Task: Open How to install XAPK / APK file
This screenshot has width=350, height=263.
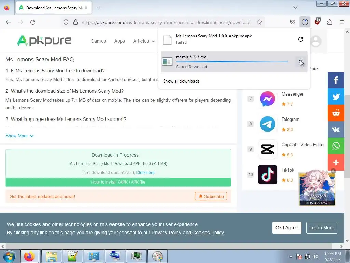Action: tap(118, 182)
